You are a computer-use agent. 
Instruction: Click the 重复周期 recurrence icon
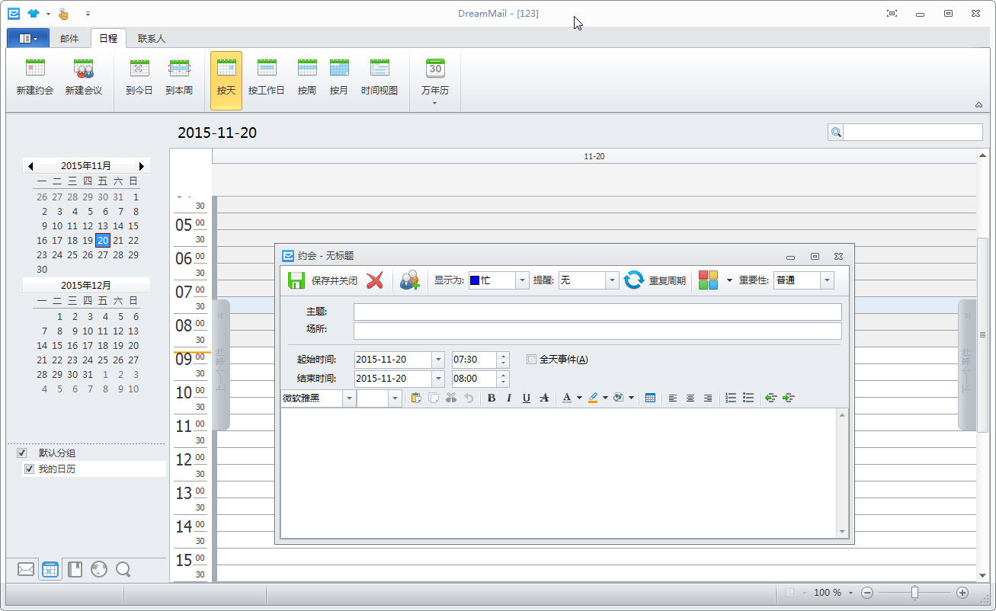pyautogui.click(x=634, y=280)
